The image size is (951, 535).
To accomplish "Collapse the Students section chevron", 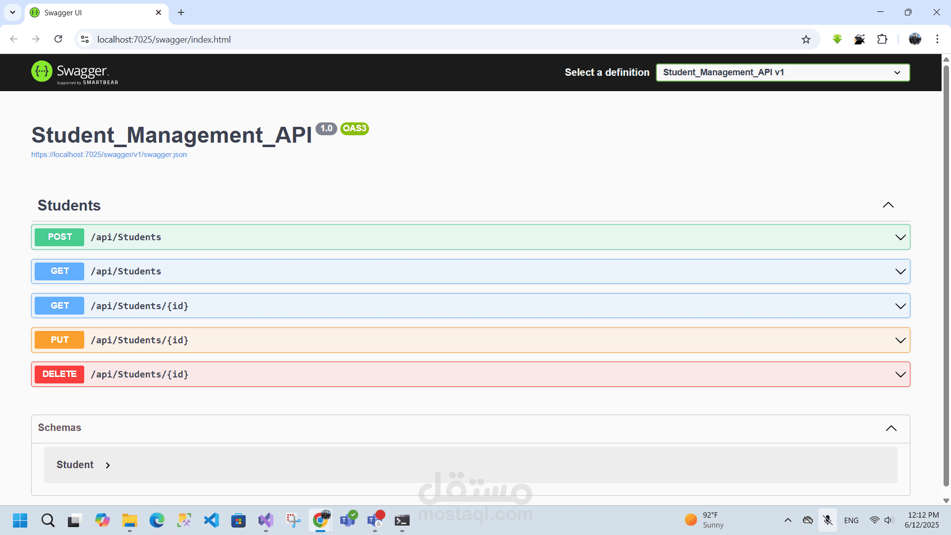I will (x=888, y=205).
